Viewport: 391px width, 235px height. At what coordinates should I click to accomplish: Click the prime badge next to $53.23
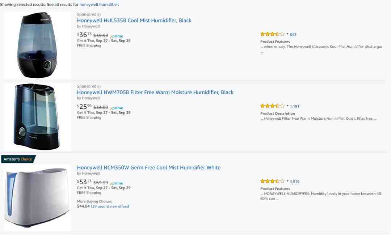tap(116, 183)
